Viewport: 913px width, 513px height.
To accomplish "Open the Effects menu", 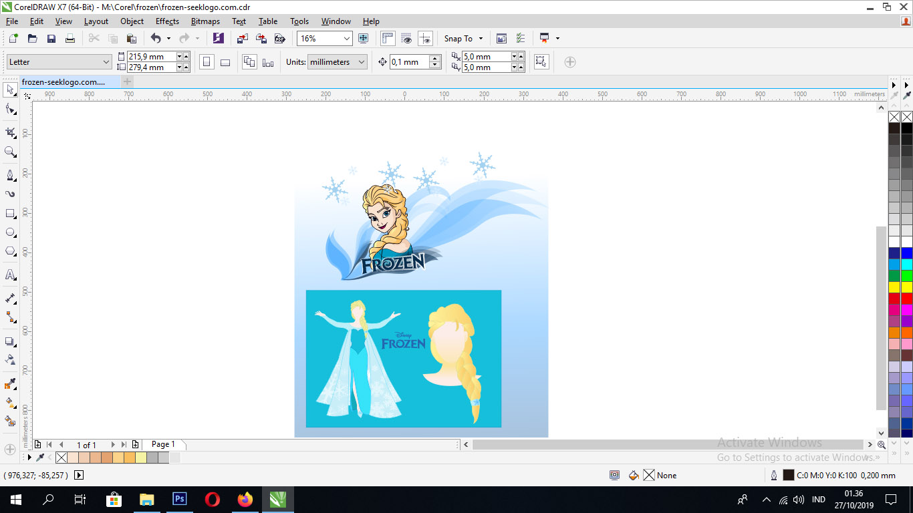I will pyautogui.click(x=167, y=21).
